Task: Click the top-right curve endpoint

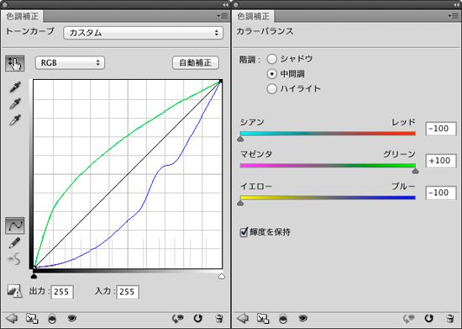Action: (221, 81)
